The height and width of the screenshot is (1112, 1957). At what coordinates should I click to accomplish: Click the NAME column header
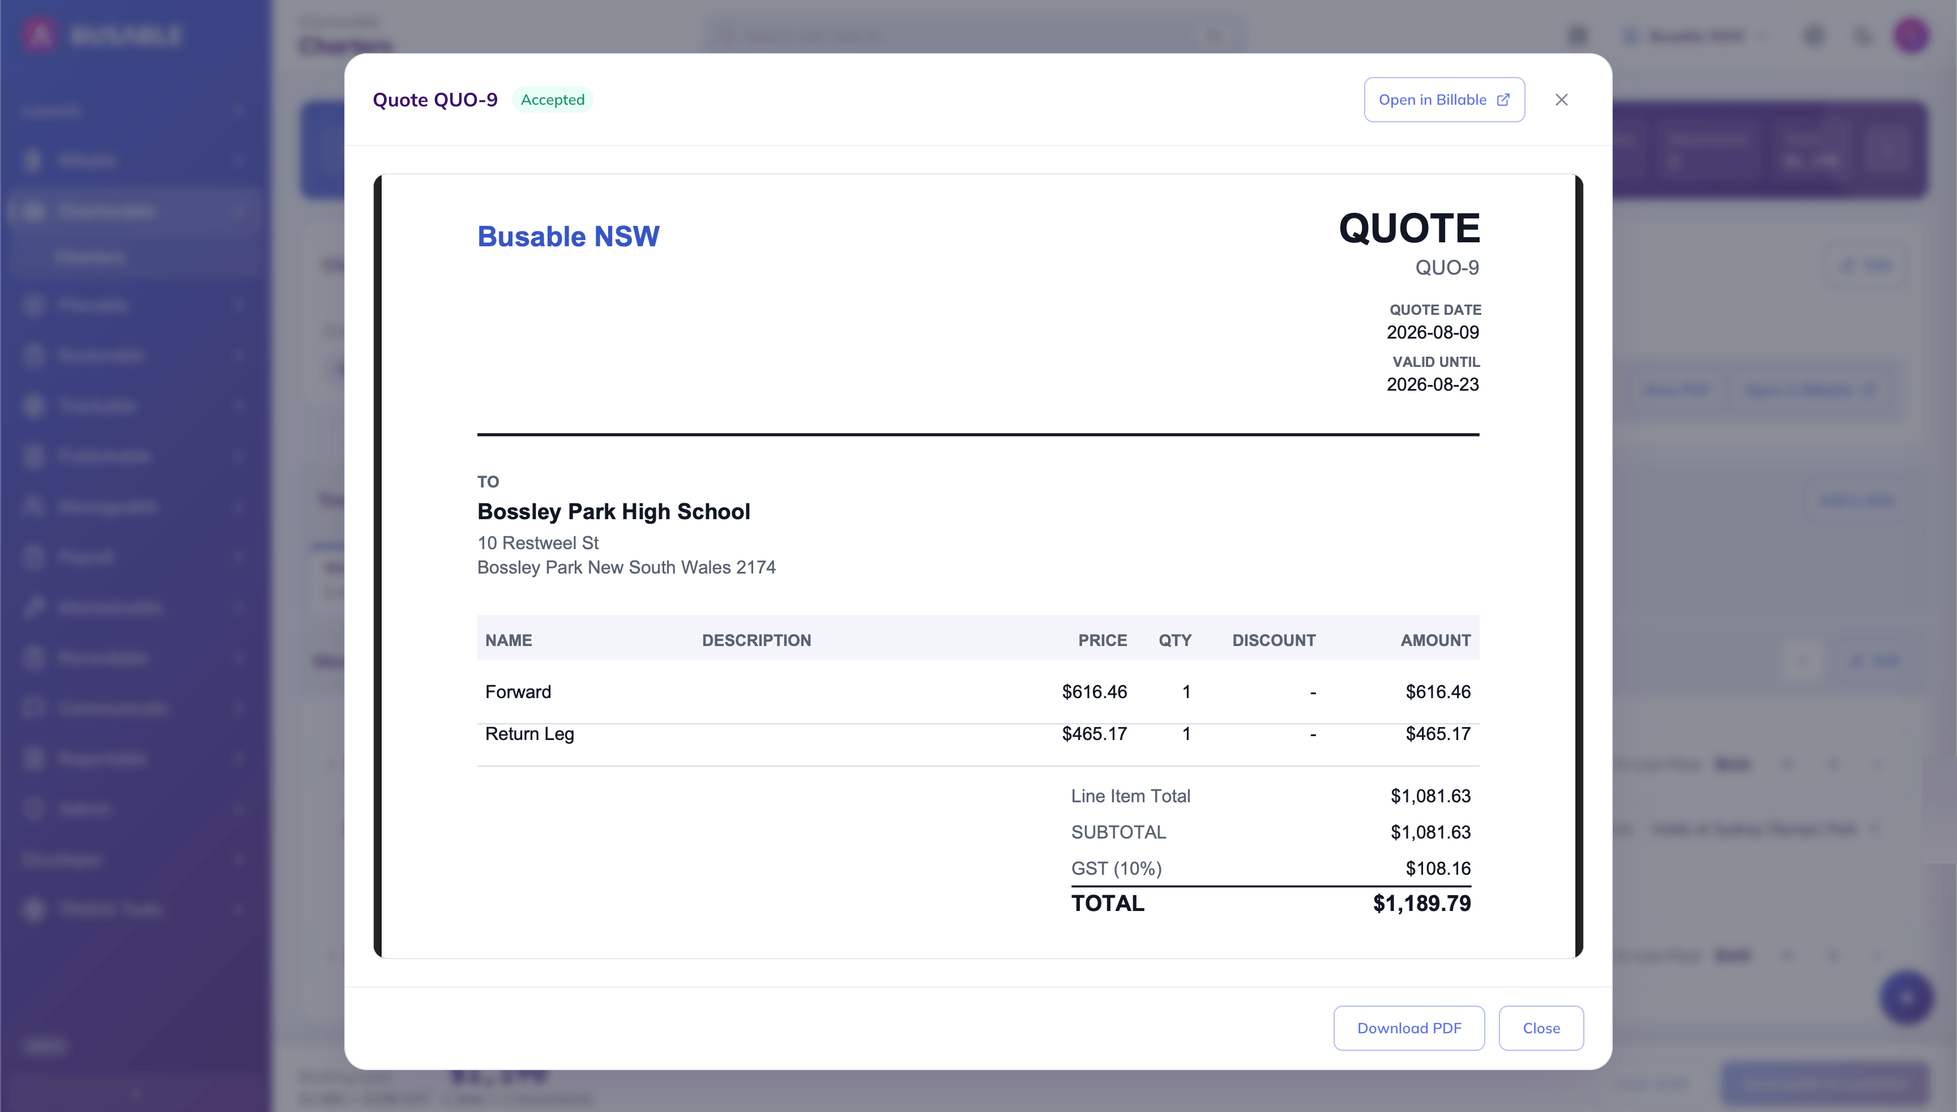509,640
